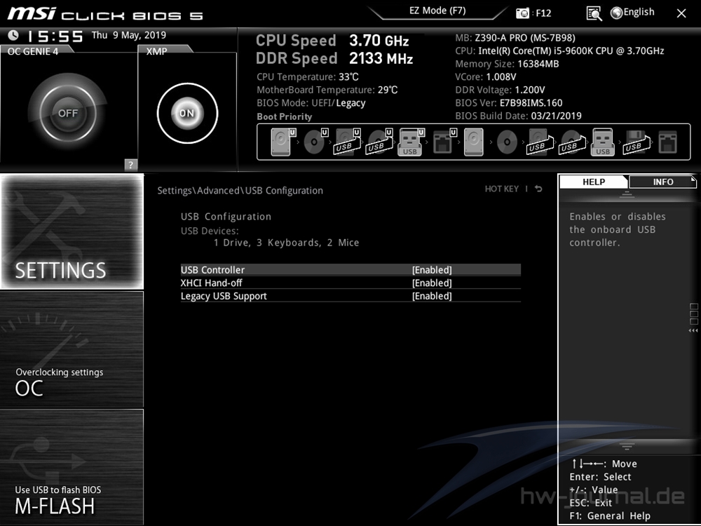701x526 pixels.
Task: Click DDR Voltage 1.200V reading
Action: point(500,90)
